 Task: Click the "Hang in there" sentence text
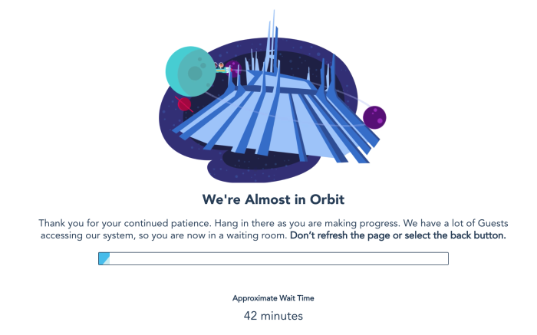(307, 223)
